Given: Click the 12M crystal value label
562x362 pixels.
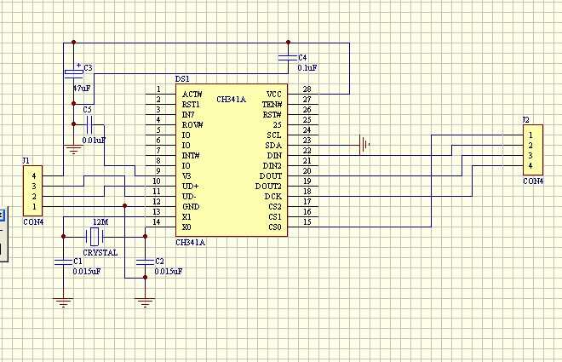Looking at the screenshot, I should 100,222.
